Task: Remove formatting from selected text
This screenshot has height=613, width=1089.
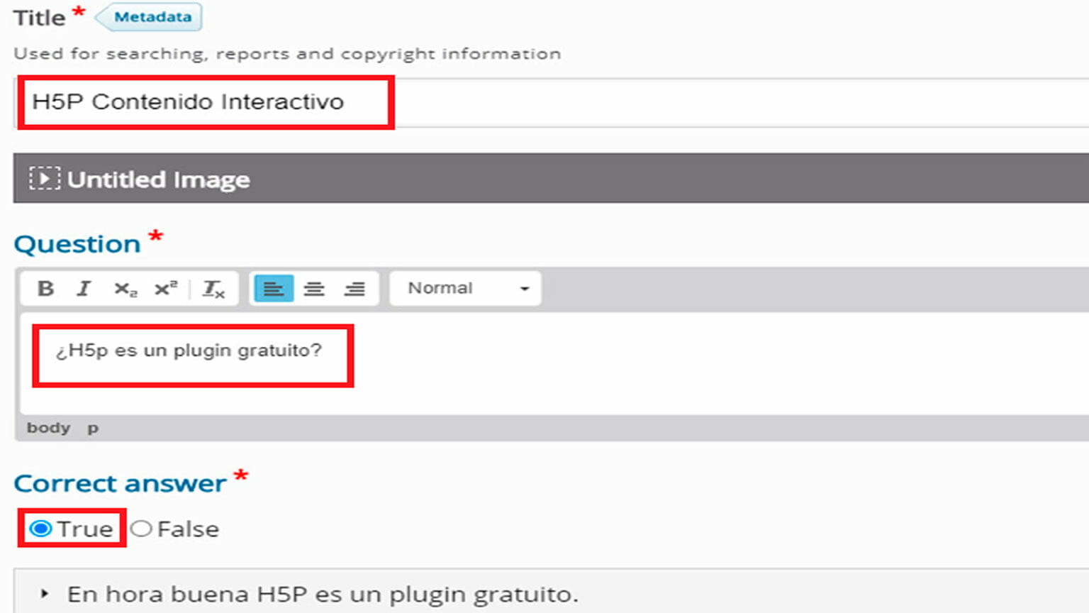Action: coord(213,289)
